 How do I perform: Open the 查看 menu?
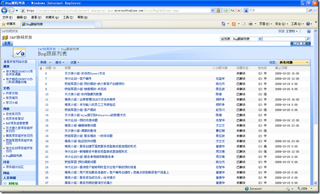tap(36, 17)
